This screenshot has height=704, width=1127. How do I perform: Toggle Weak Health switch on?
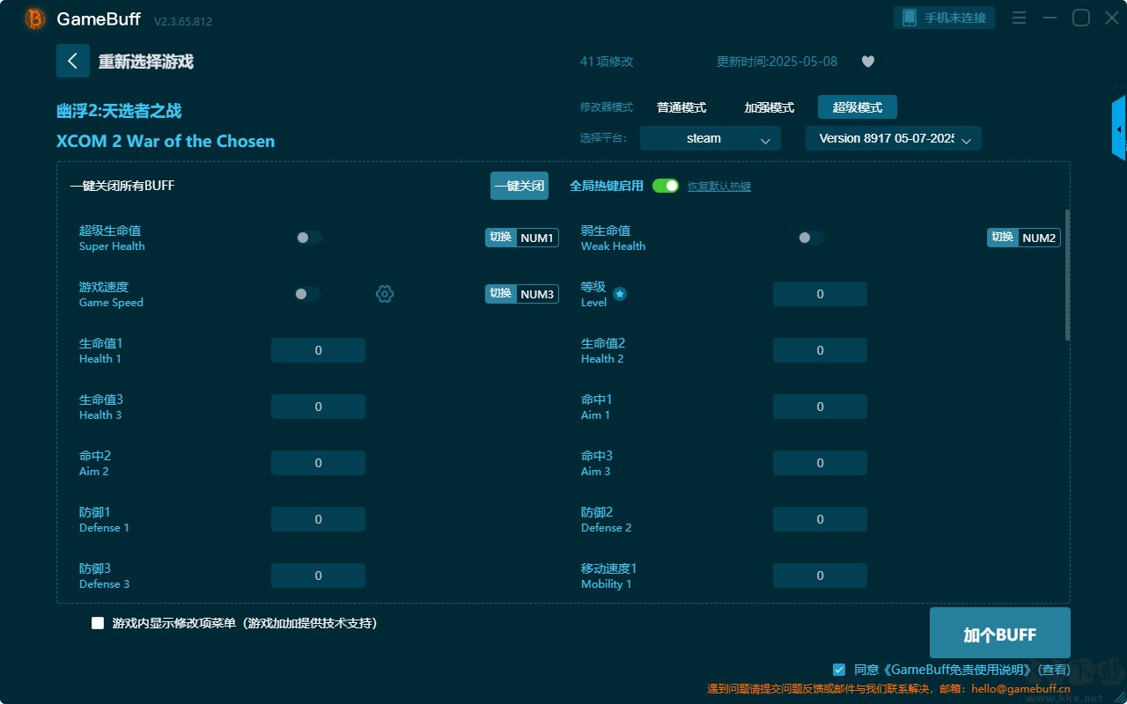pos(811,238)
